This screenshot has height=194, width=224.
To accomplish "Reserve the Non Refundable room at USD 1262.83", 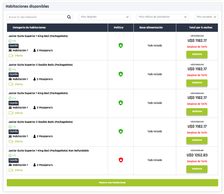I will [197, 169].
